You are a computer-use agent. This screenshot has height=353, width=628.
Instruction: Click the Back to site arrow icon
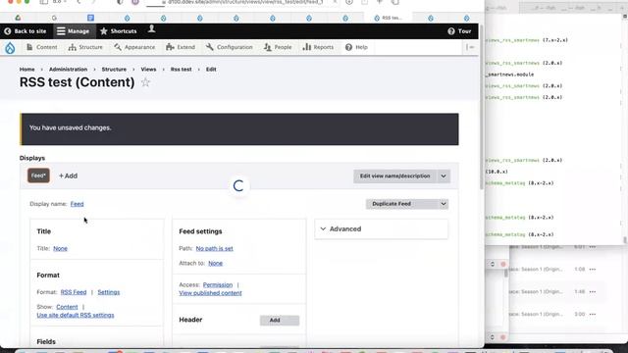(8, 31)
